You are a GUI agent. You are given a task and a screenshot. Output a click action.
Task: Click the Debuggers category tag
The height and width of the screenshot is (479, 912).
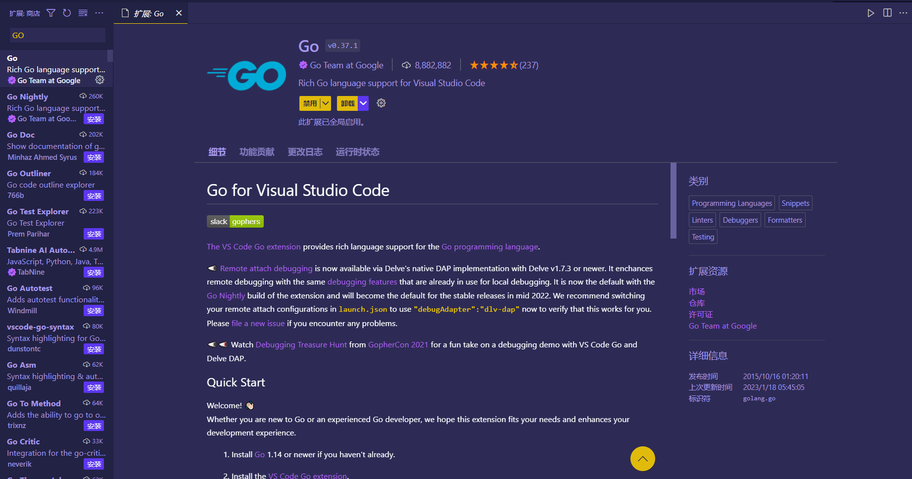point(740,220)
